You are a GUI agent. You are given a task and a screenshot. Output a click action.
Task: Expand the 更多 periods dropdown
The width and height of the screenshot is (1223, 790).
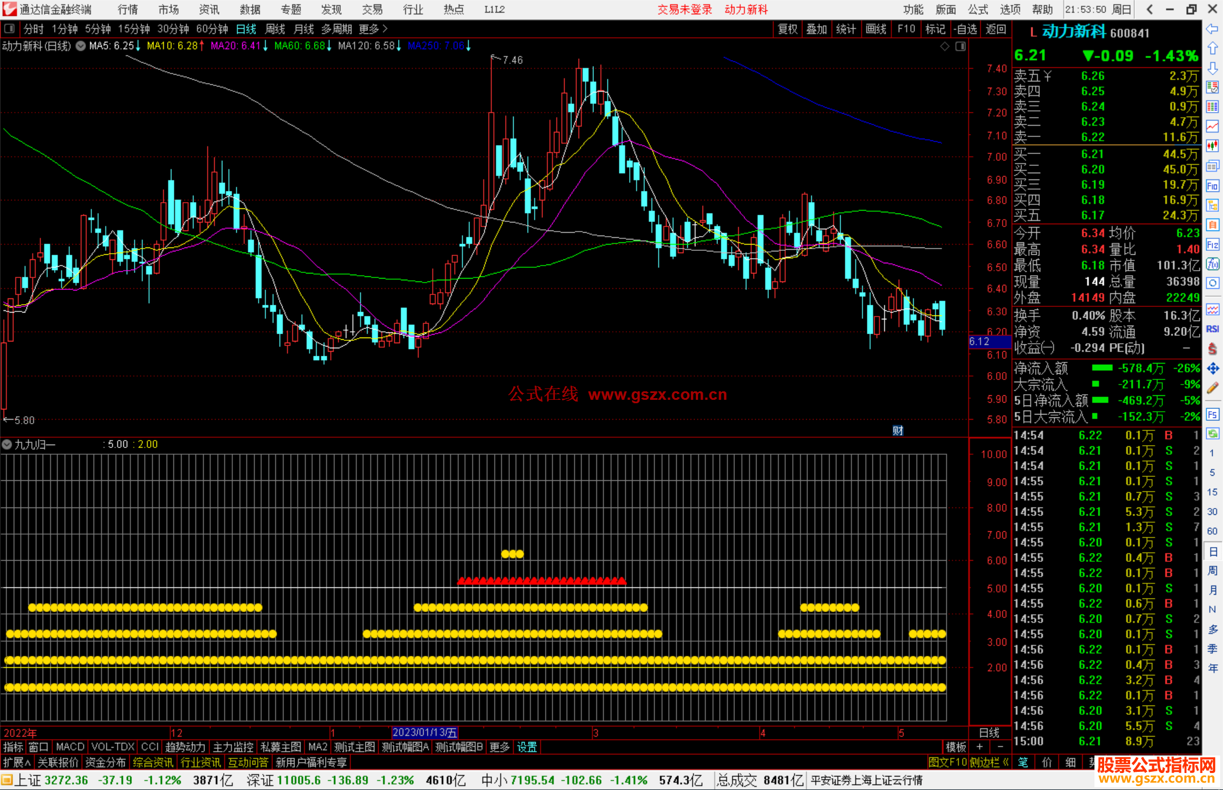(x=373, y=28)
